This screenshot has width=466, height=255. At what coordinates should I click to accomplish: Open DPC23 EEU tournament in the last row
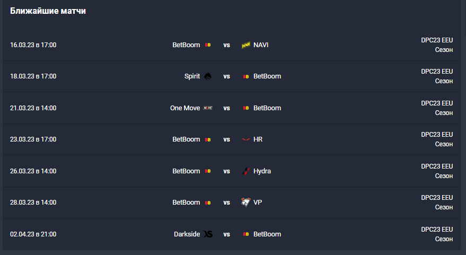point(437,230)
